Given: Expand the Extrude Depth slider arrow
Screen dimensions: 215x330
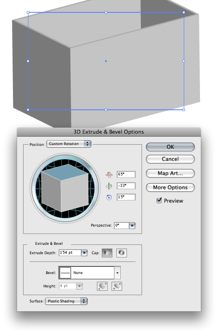Looking at the screenshot, I should (84, 253).
